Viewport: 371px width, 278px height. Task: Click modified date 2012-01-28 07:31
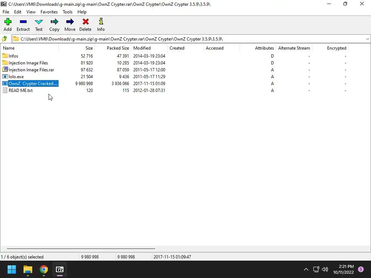tap(149, 90)
